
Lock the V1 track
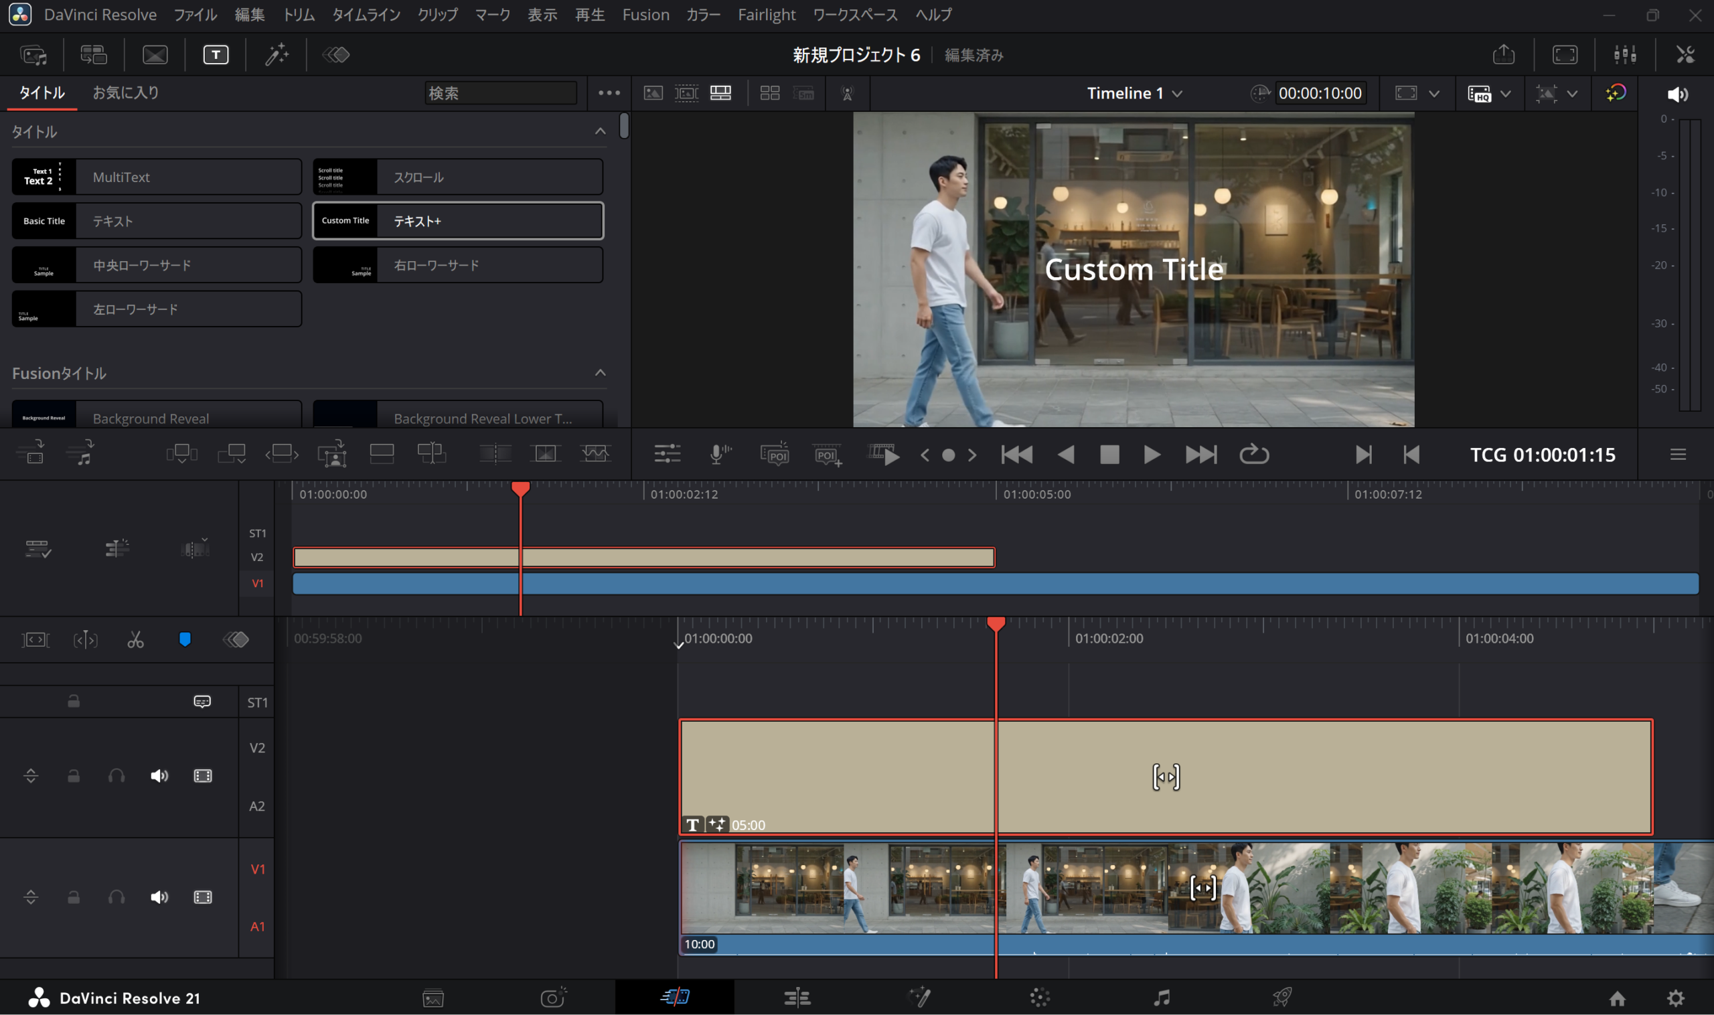pyautogui.click(x=74, y=897)
